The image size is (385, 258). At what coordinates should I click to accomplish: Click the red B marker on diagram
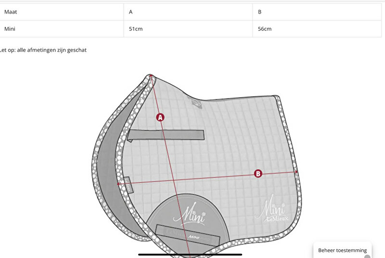258,174
